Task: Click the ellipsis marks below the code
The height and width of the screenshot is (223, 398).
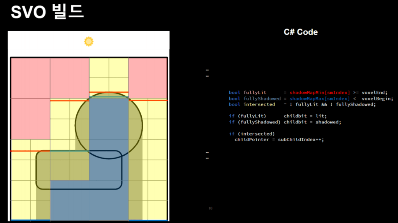Action: (x=207, y=155)
